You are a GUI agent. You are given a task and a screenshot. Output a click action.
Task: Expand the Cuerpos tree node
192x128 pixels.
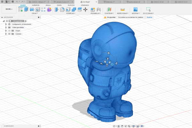[6, 34]
